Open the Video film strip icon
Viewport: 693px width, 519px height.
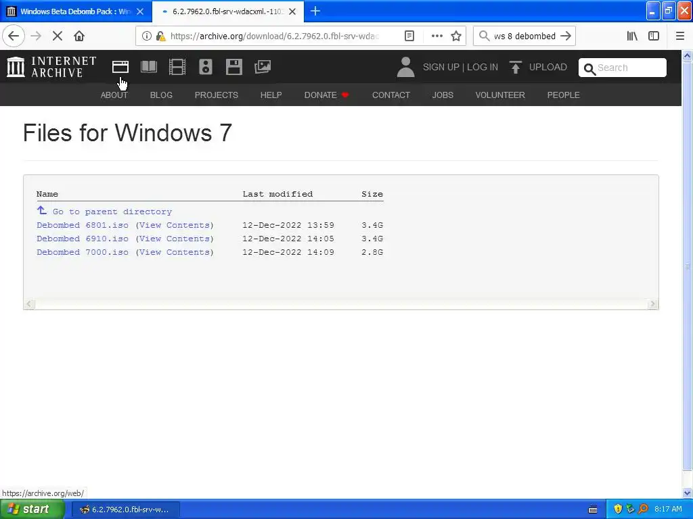tap(177, 67)
